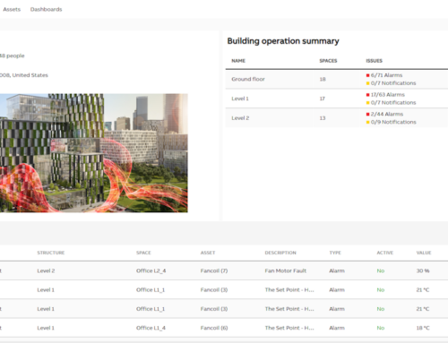Select the Fancoil (7) asset cell
Image resolution: width=448 pixels, height=343 pixels.
214,270
